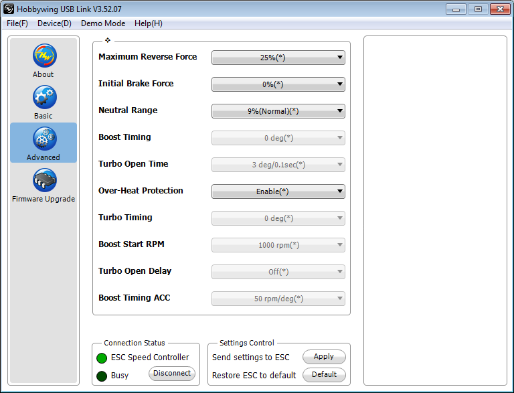The height and width of the screenshot is (393, 514).
Task: Click the Neutral Range label
Action: click(128, 110)
